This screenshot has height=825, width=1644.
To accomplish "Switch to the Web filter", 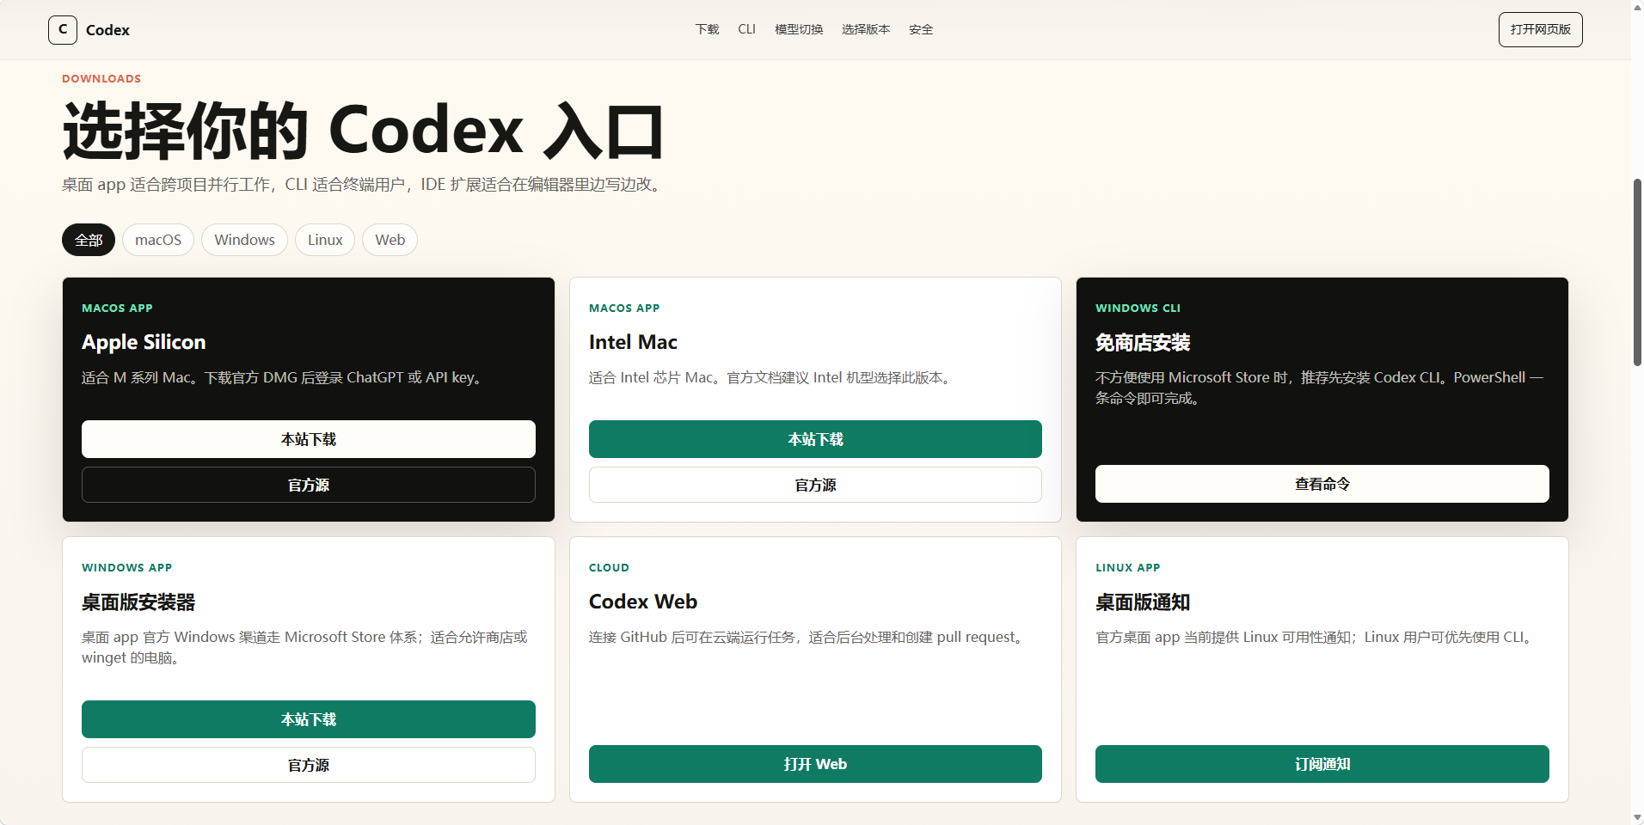I will click(x=390, y=240).
